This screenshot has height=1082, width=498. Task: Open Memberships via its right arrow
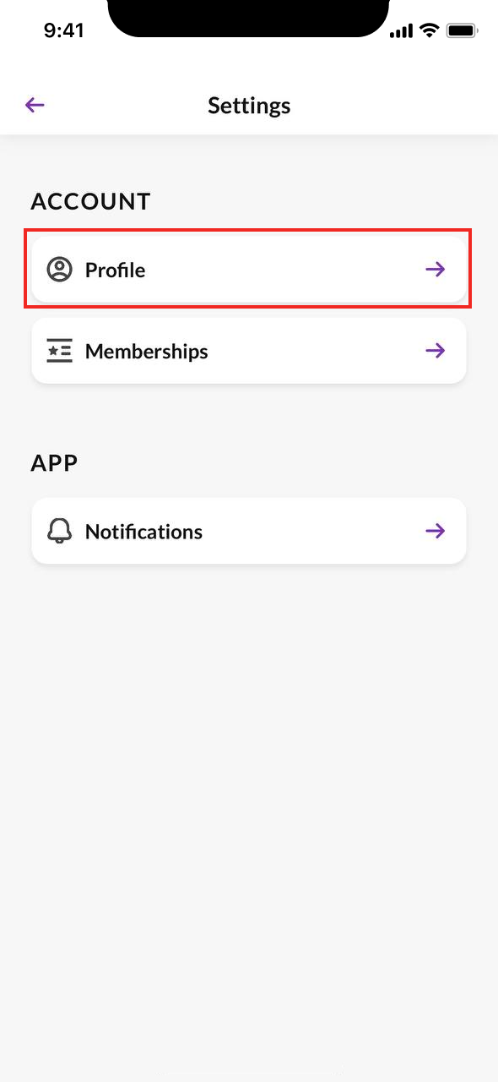point(436,351)
